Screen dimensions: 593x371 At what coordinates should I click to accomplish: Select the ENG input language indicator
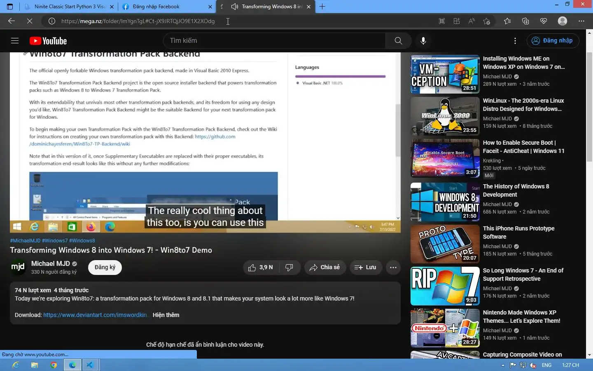tap(546, 365)
